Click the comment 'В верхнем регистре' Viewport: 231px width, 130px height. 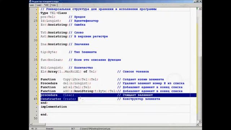(x=91, y=36)
